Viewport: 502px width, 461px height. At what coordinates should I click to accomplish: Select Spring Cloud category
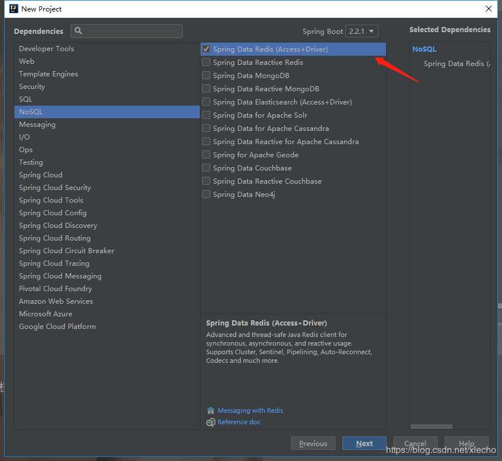(x=107, y=175)
